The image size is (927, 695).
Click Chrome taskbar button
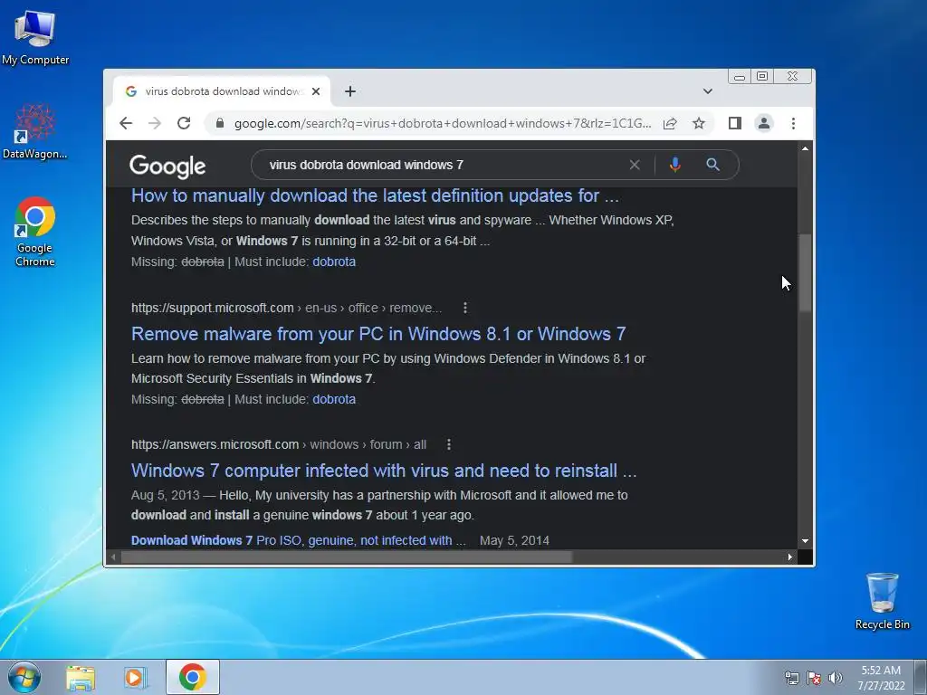tap(193, 677)
